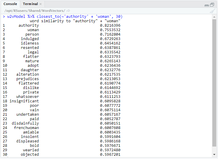Click the vertical scrollbar thumb
The width and height of the screenshot is (218, 159).
point(214,83)
